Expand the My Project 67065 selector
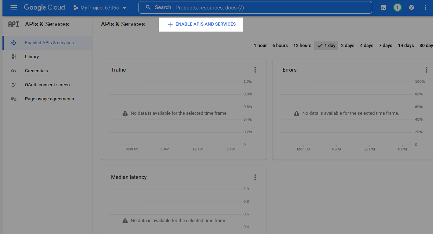 click(x=100, y=8)
